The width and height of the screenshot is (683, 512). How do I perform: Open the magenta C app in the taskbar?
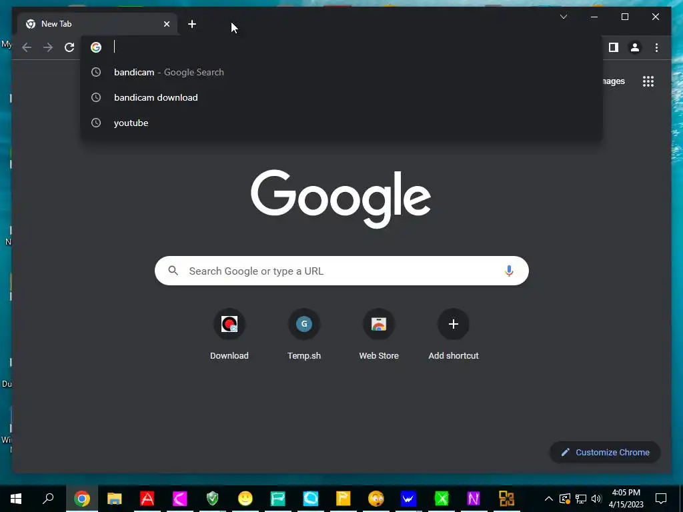point(180,499)
